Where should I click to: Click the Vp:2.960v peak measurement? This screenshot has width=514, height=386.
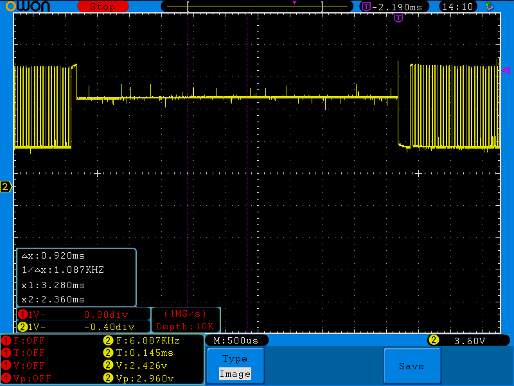click(145, 378)
